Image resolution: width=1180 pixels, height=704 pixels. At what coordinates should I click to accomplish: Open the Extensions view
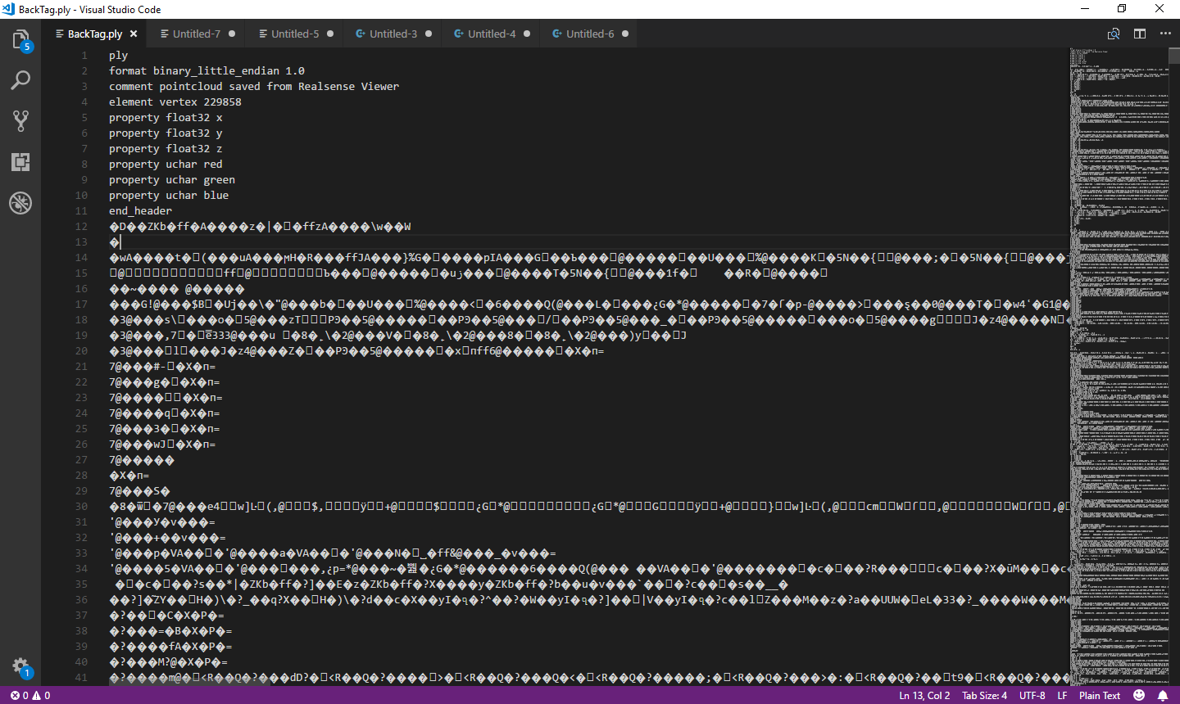point(20,162)
